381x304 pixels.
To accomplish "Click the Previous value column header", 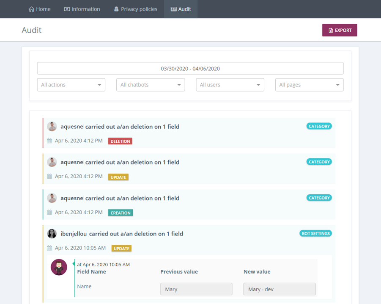I will [179, 272].
